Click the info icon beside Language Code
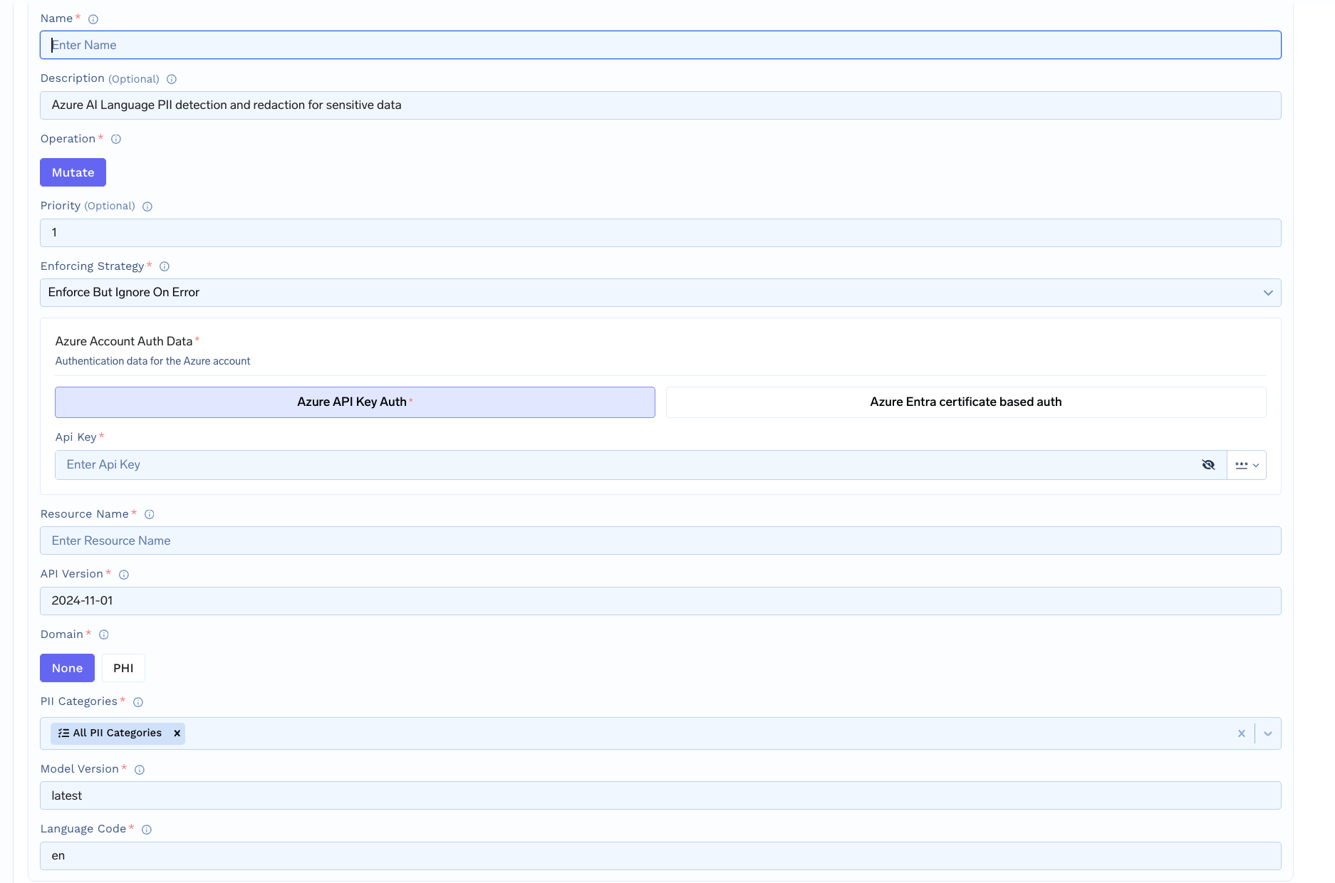 click(146, 829)
